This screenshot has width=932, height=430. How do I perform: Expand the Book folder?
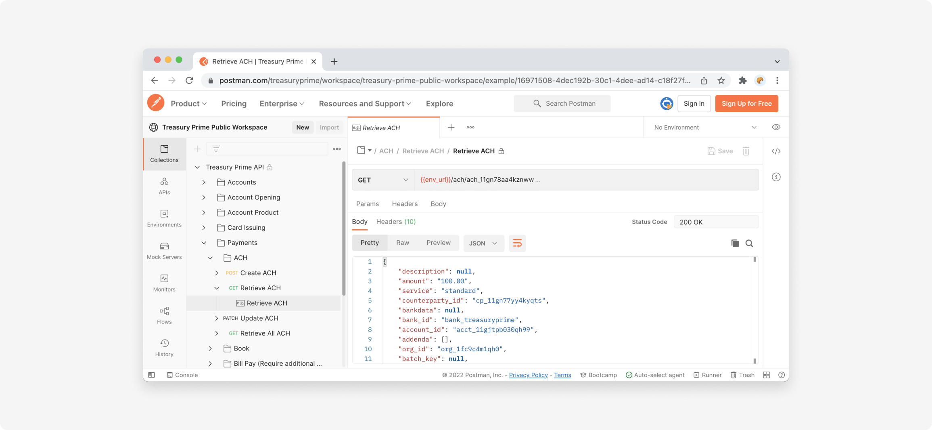point(210,348)
